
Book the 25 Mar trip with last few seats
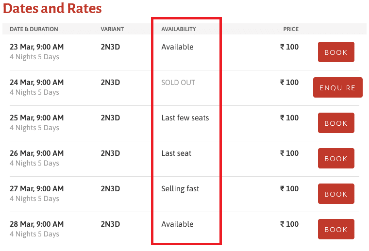pos(336,123)
